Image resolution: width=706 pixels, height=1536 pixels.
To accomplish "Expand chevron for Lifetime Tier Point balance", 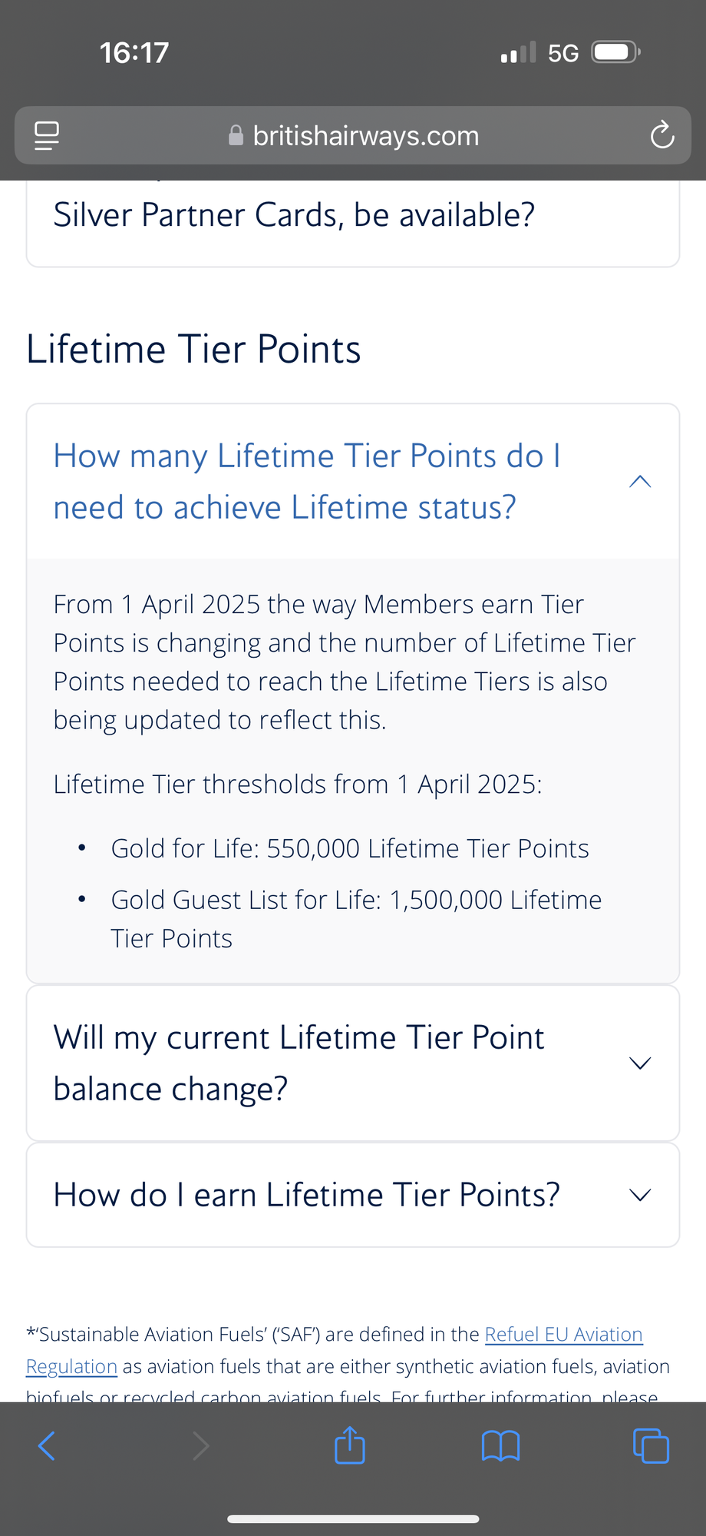I will coord(640,1063).
